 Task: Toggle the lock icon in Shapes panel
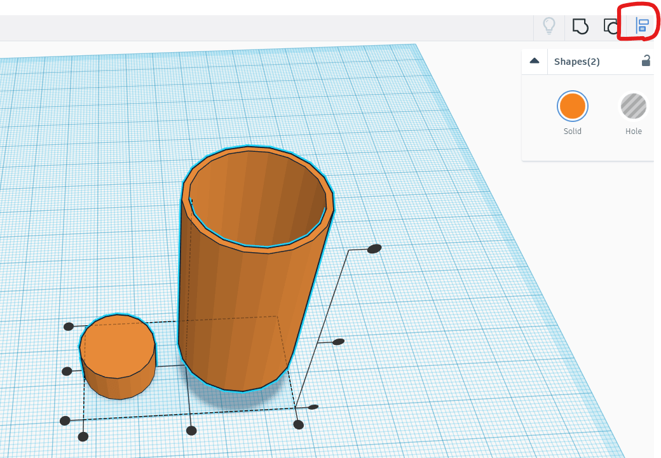[645, 61]
